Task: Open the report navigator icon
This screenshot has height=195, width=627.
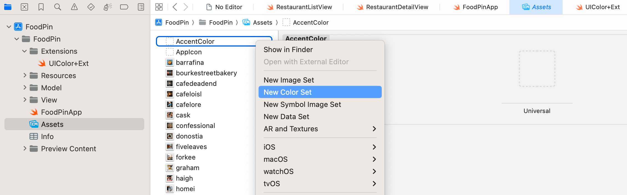Action: click(x=141, y=7)
